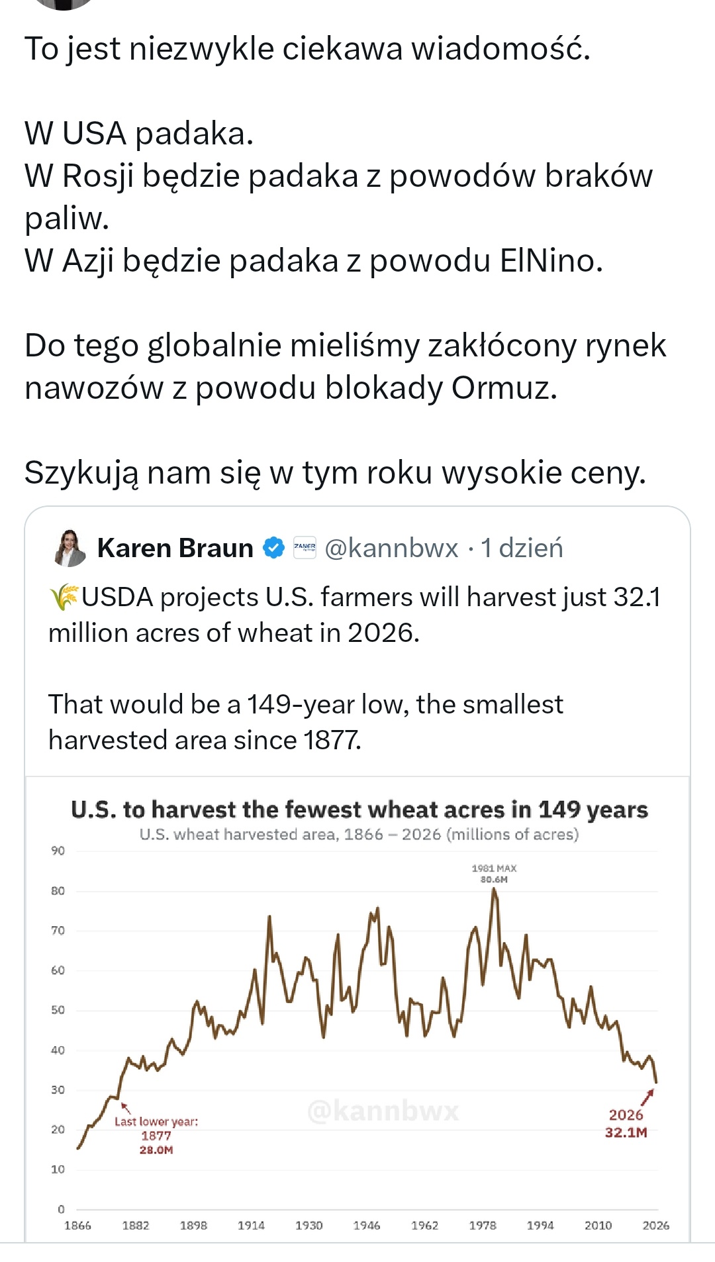Tap the 2026 32.1M chart label
The image size is (715, 1262).
coord(626,1124)
